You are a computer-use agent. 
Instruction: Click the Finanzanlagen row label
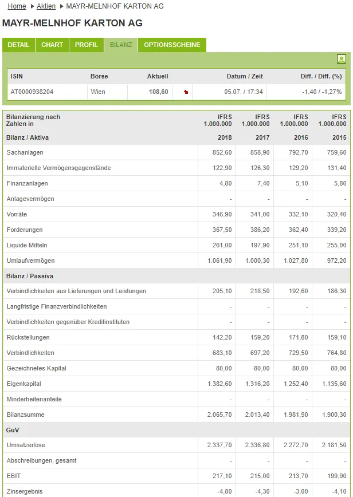[28, 184]
